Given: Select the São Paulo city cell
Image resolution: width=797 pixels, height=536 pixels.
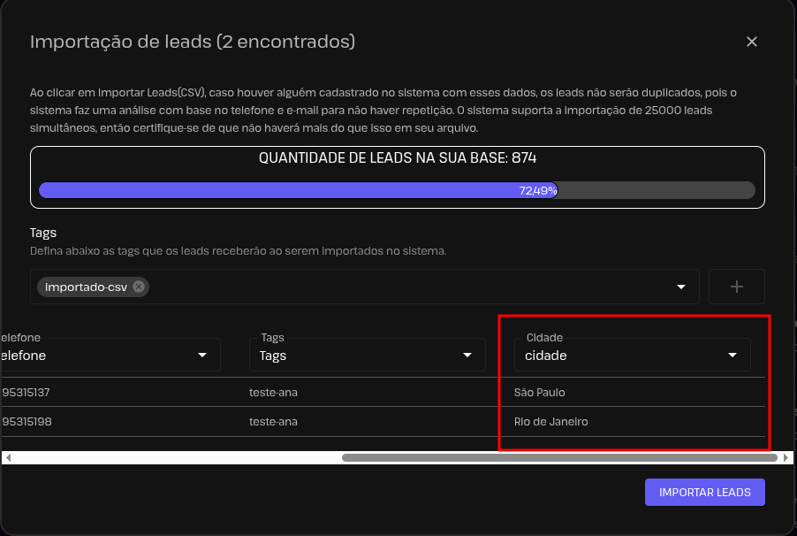Looking at the screenshot, I should tap(539, 392).
